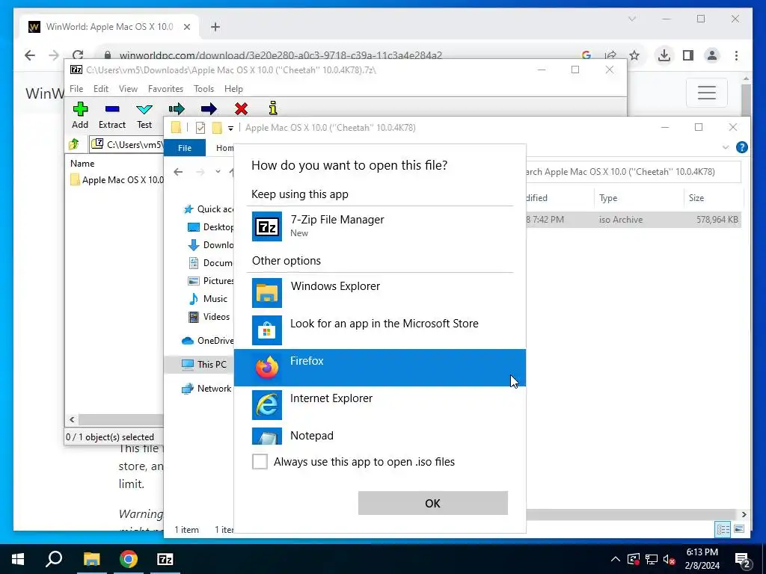Open Chrome downloads icon
This screenshot has height=574, width=766.
(x=664, y=55)
